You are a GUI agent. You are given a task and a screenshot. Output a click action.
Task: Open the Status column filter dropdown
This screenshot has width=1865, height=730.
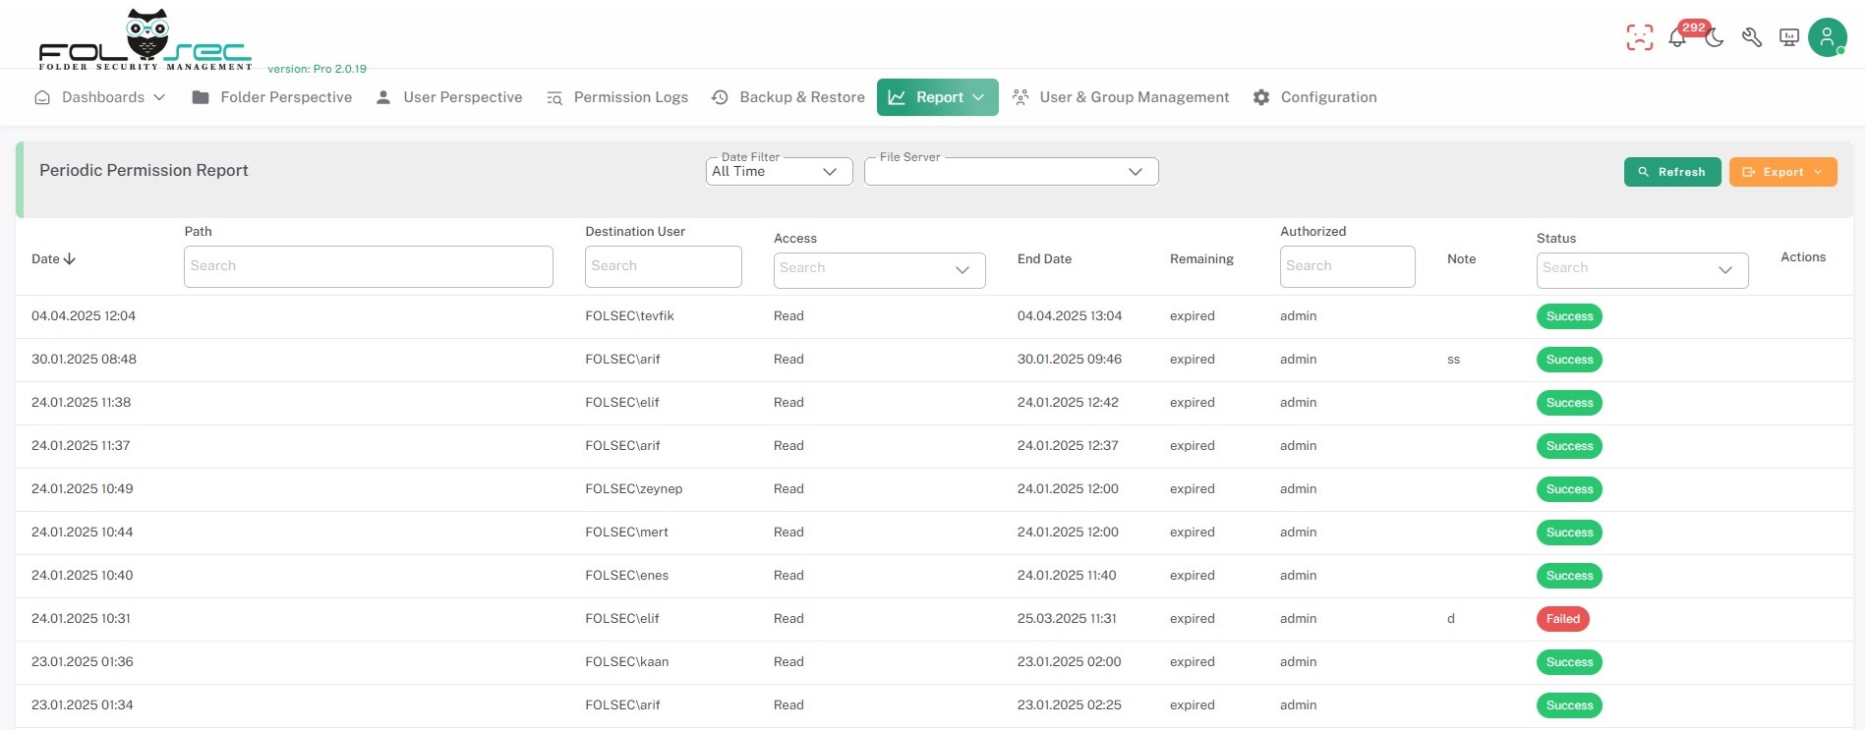pyautogui.click(x=1642, y=270)
